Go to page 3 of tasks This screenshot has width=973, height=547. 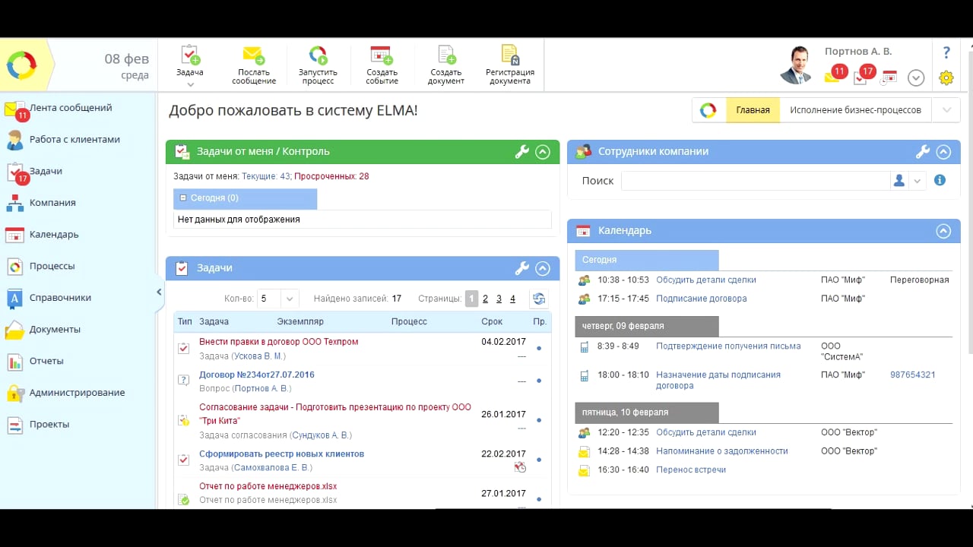click(x=499, y=299)
